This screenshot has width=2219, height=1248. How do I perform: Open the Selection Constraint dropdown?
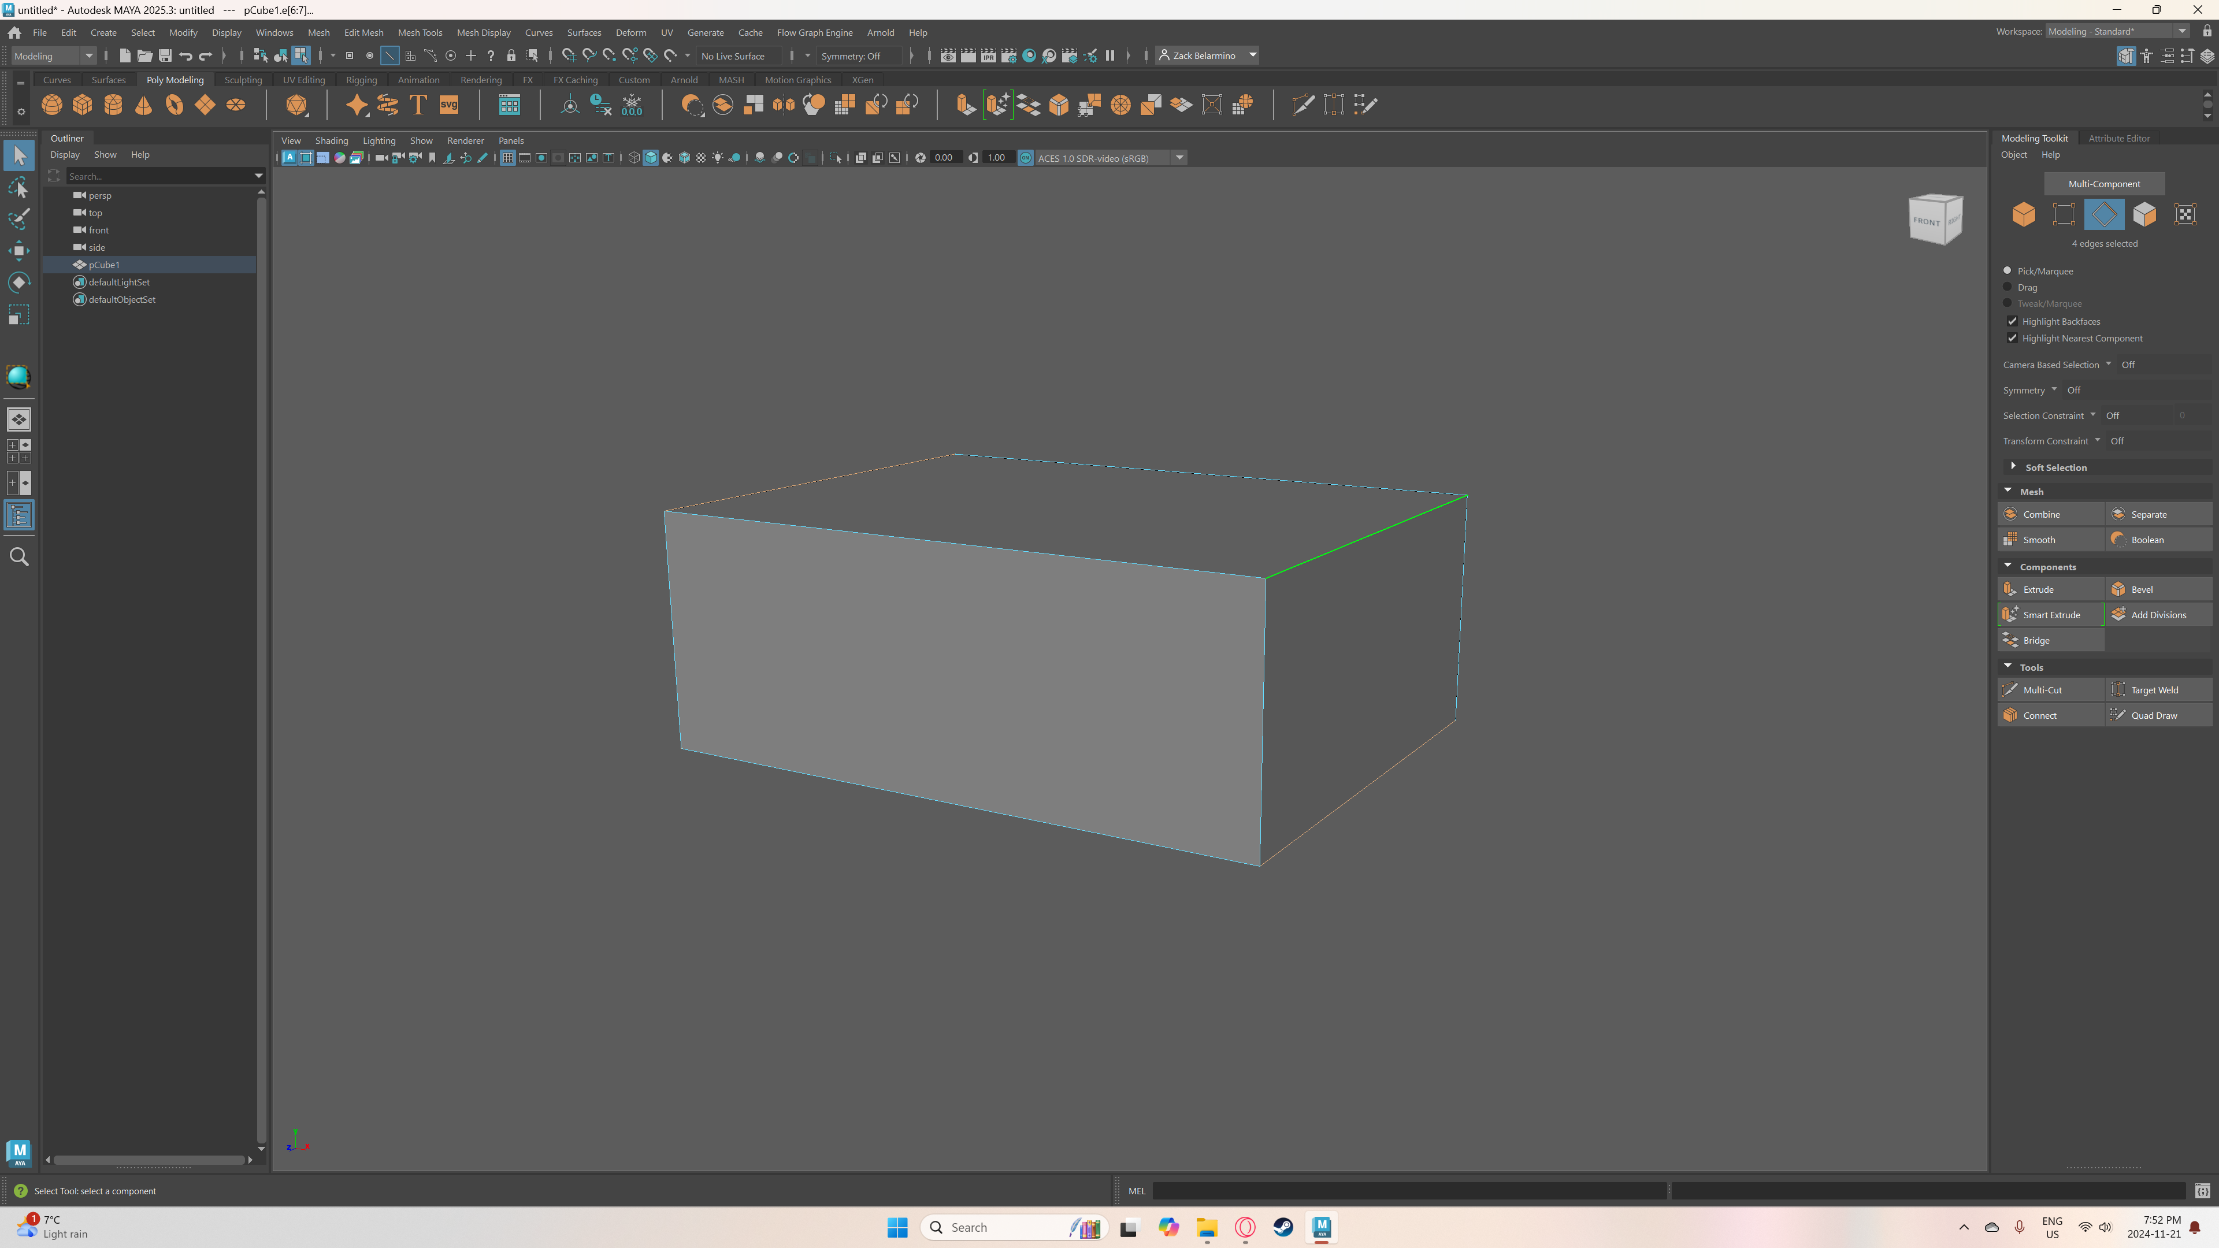tap(2092, 415)
